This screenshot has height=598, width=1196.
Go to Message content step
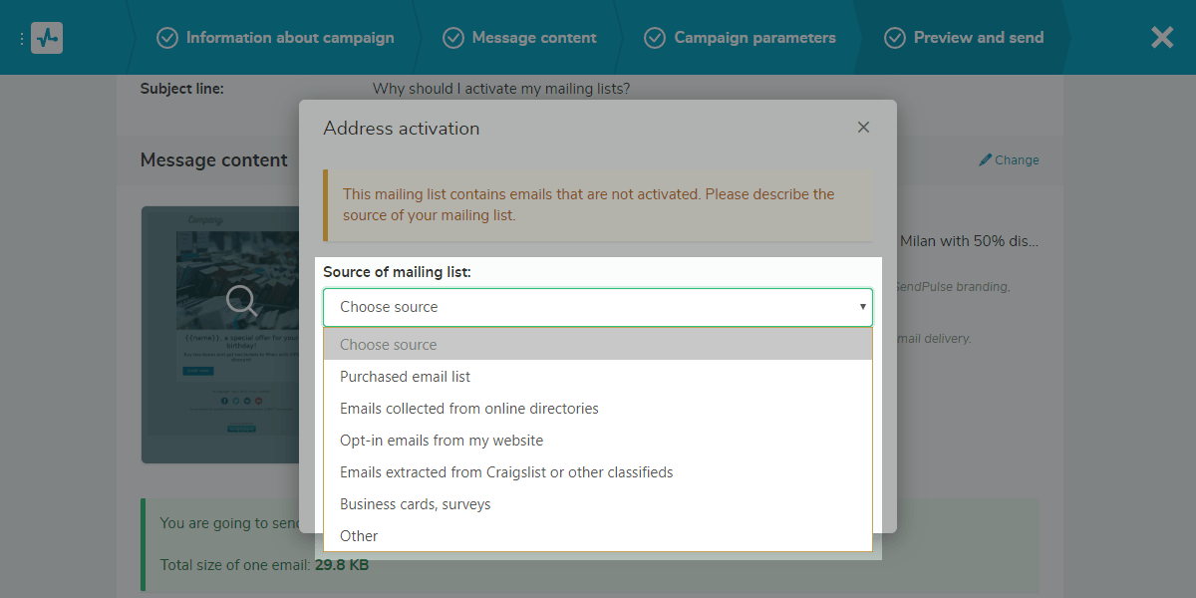533,38
